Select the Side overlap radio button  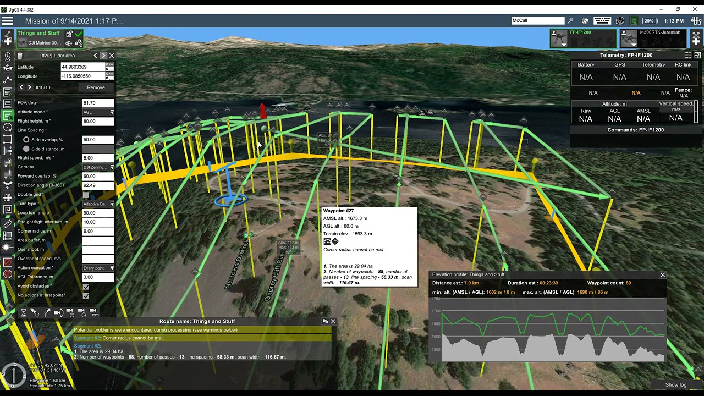(x=26, y=140)
